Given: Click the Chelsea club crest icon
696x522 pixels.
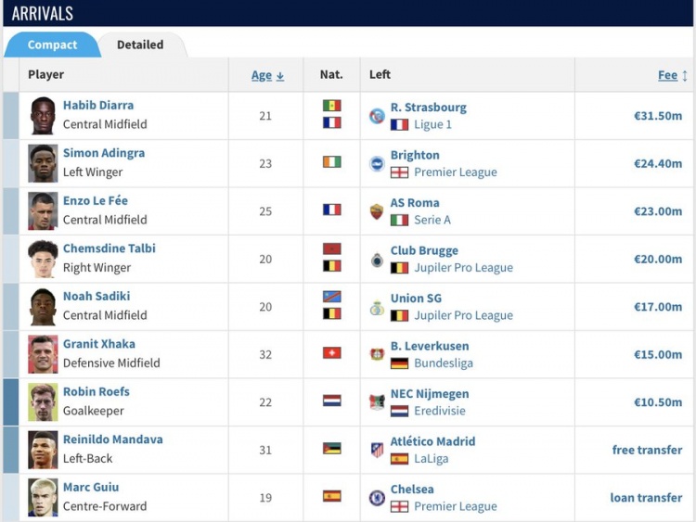Looking at the screenshot, I should 377,498.
